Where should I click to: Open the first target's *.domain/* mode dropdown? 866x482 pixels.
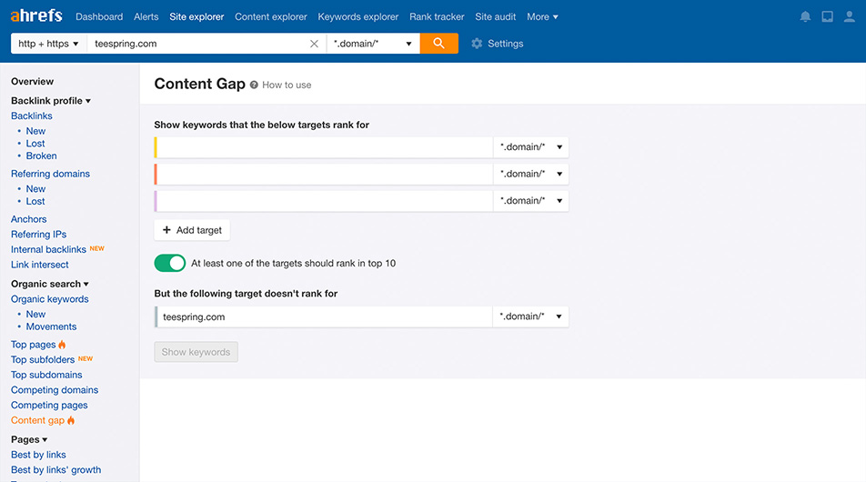point(531,147)
